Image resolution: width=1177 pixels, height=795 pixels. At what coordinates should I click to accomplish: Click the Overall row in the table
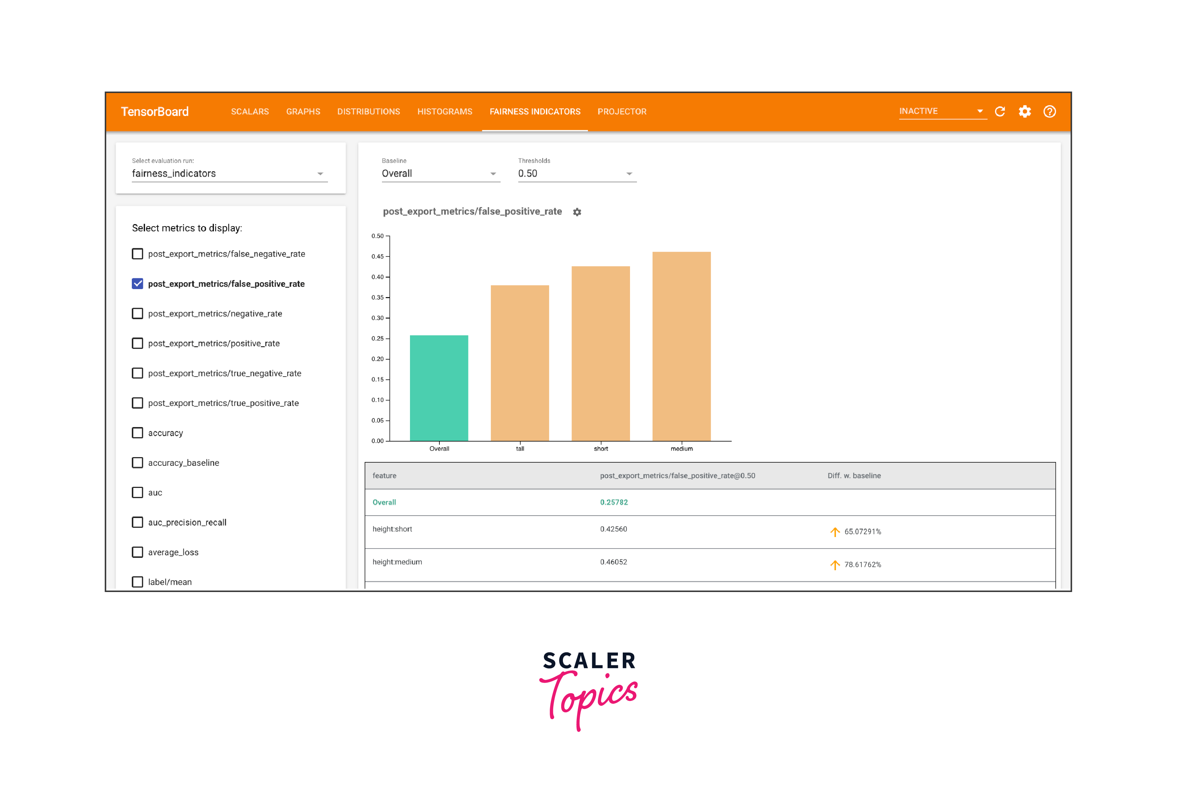[384, 502]
